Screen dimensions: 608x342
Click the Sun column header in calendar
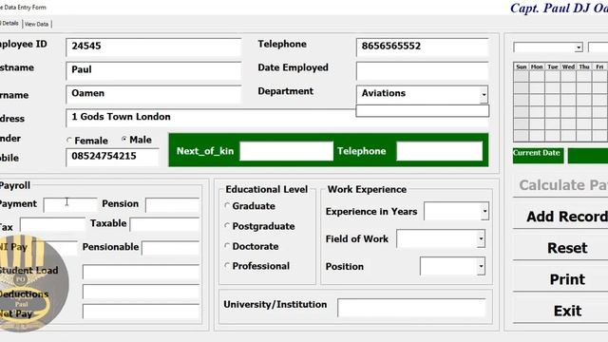(522, 66)
